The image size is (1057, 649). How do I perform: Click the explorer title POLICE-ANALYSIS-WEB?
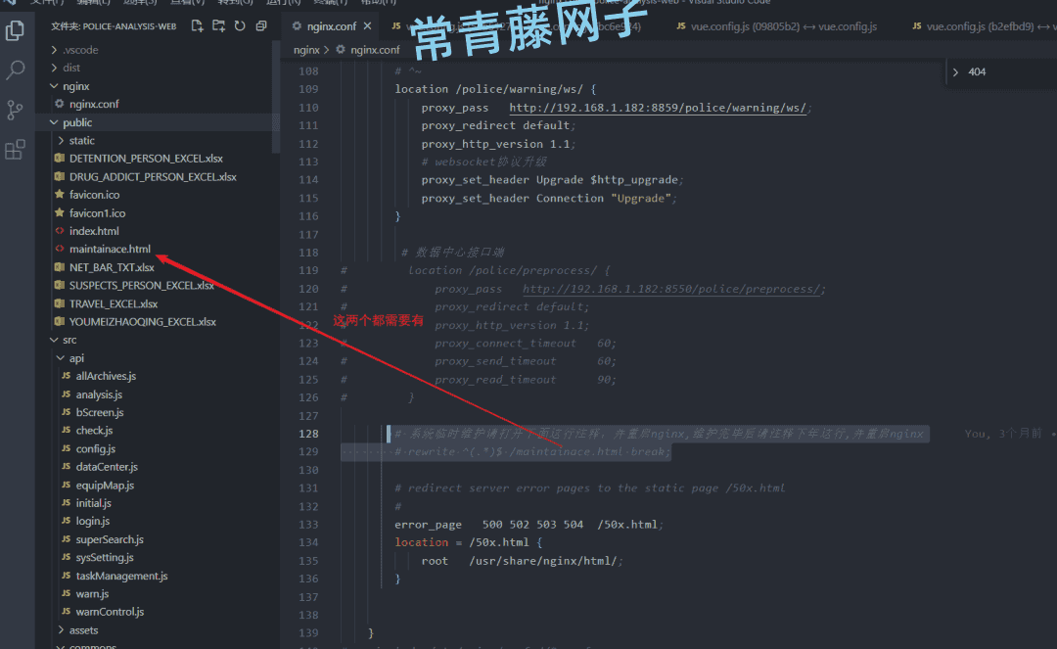point(114,26)
